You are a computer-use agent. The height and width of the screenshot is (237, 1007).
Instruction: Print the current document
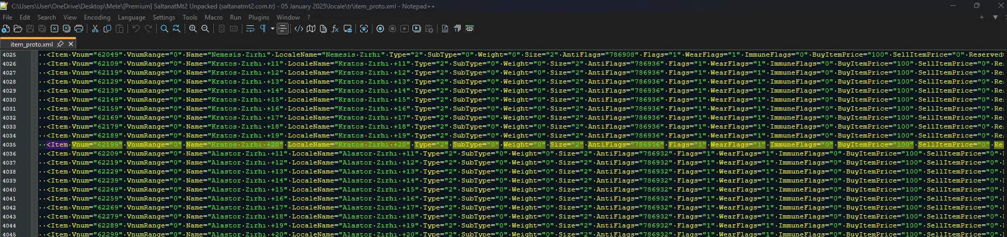(79, 29)
